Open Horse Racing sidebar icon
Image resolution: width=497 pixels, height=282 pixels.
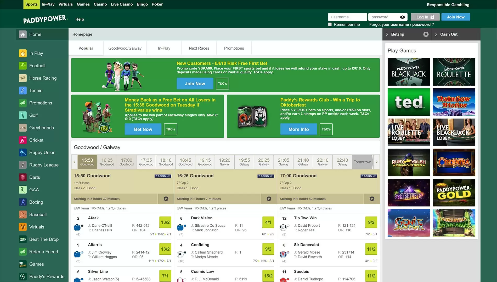[23, 78]
